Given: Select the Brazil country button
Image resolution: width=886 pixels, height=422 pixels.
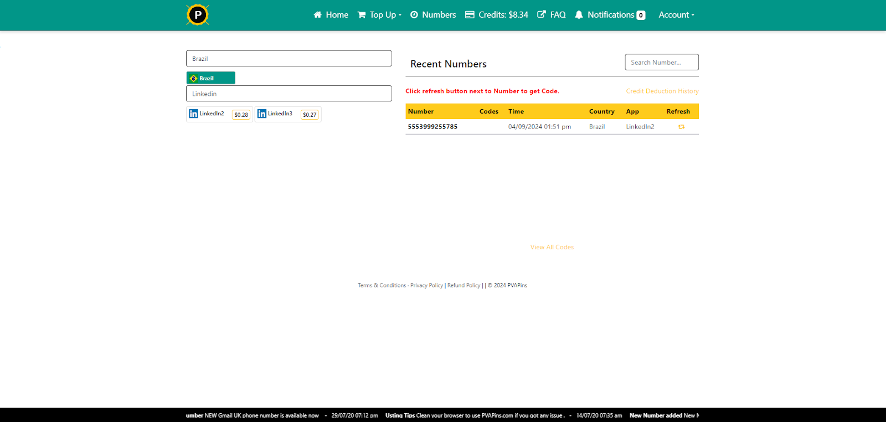Looking at the screenshot, I should coord(210,78).
